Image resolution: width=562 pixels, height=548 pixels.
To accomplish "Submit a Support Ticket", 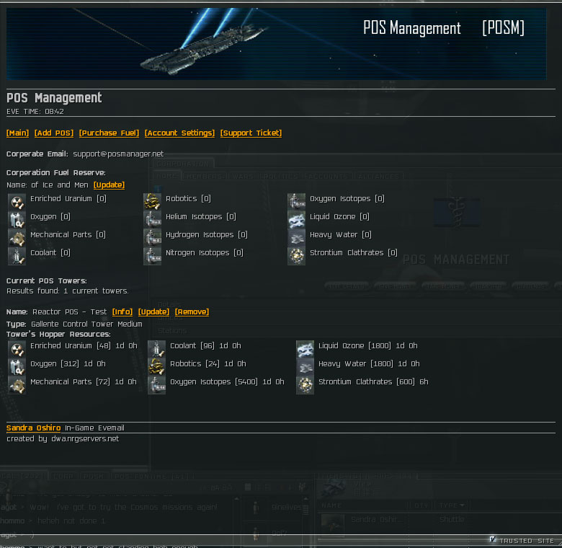I will coord(251,133).
